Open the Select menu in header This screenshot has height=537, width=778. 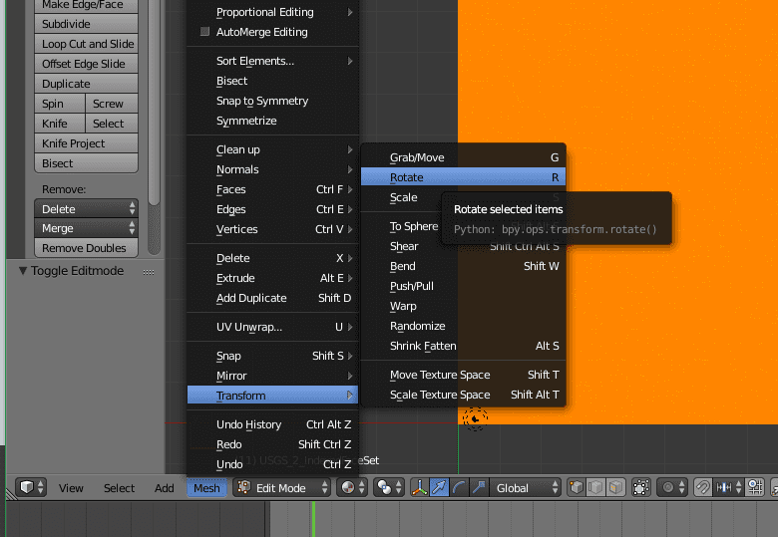119,488
